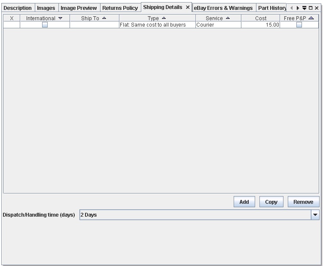This screenshot has height=266, width=323.
Task: Open the tab list dropdown icon
Action: pos(304,8)
